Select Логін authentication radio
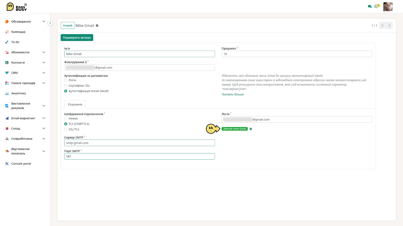403x226 pixels. point(66,80)
